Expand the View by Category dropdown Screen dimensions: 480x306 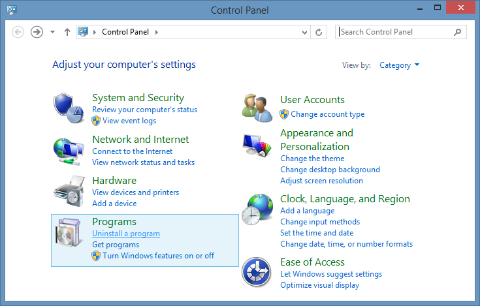[399, 65]
